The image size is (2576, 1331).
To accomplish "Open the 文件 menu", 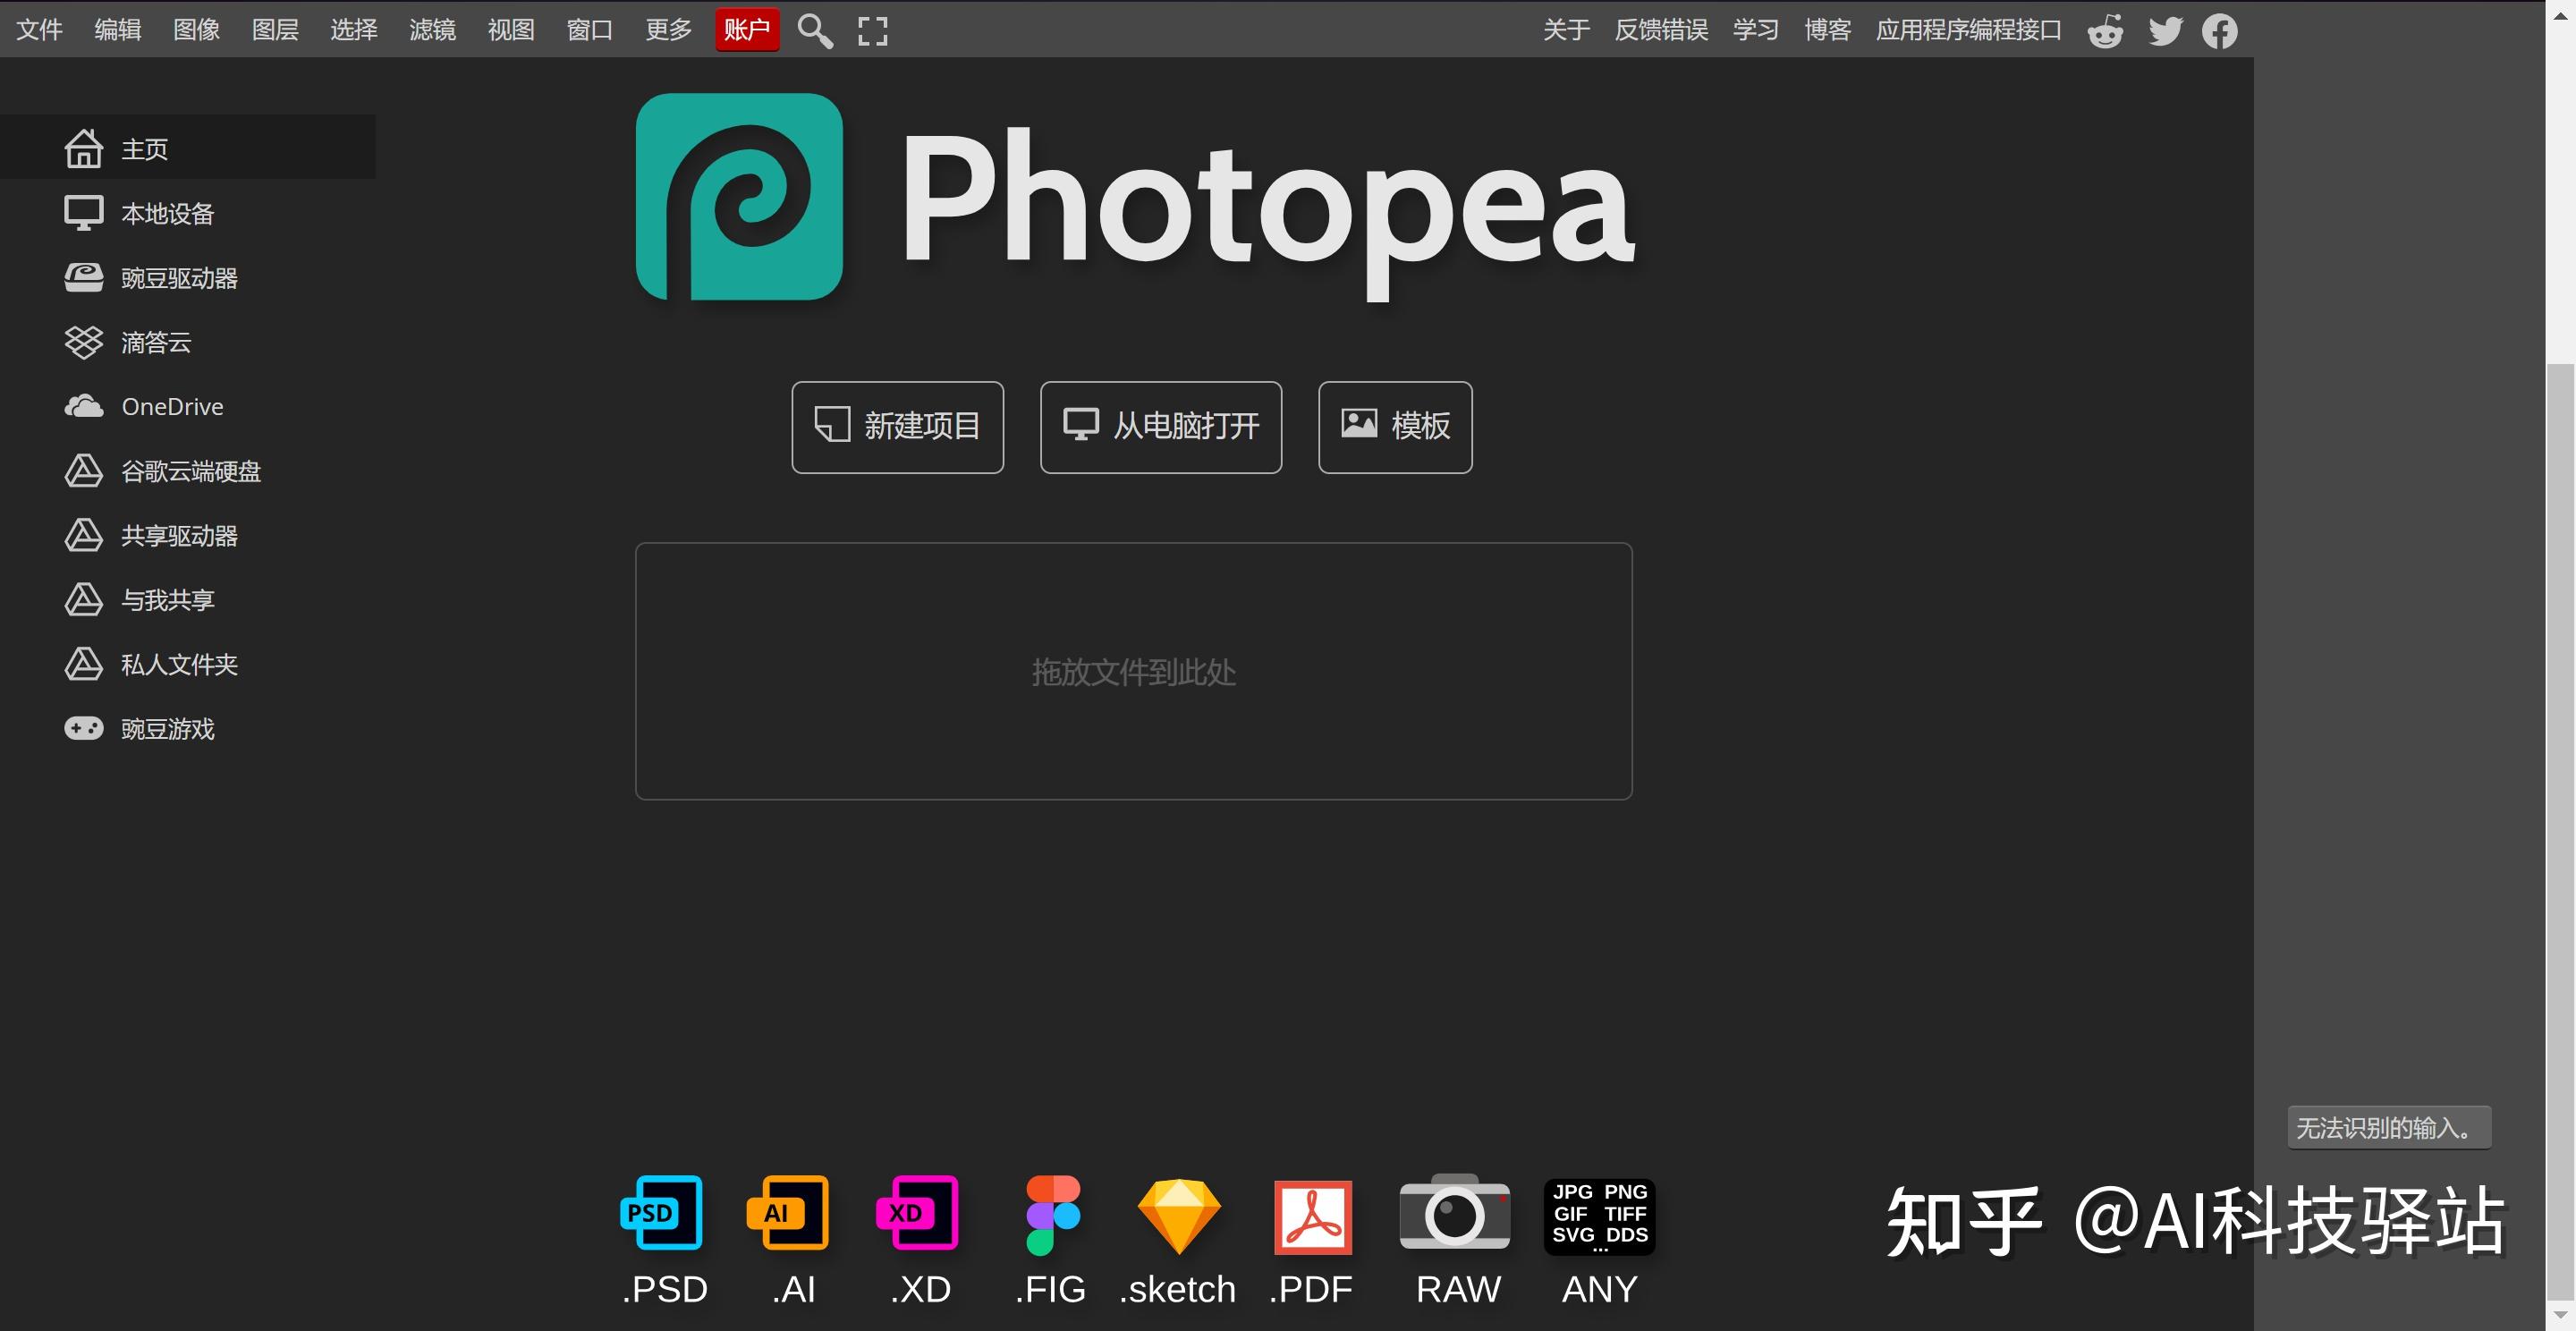I will click(x=40, y=30).
